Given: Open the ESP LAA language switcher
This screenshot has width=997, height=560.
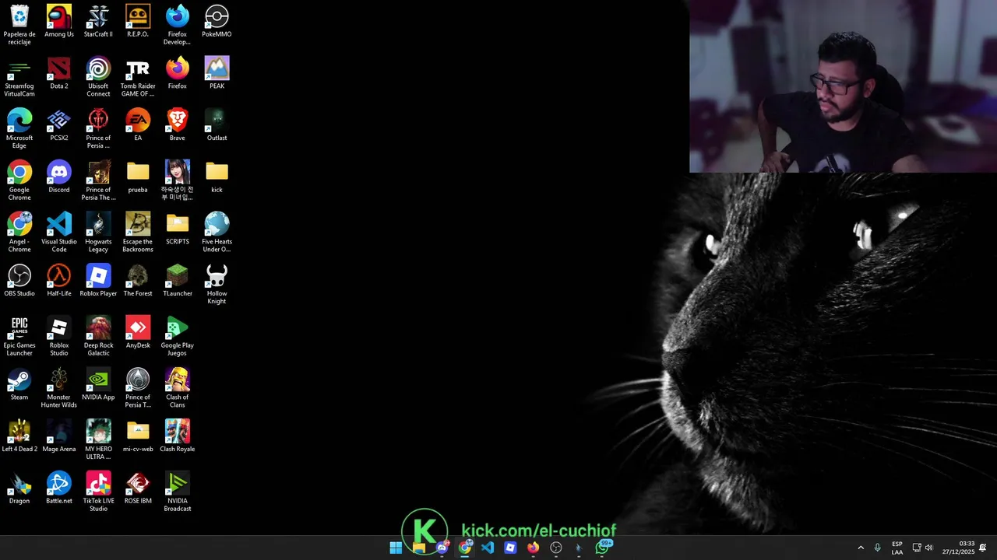Looking at the screenshot, I should pos(897,548).
